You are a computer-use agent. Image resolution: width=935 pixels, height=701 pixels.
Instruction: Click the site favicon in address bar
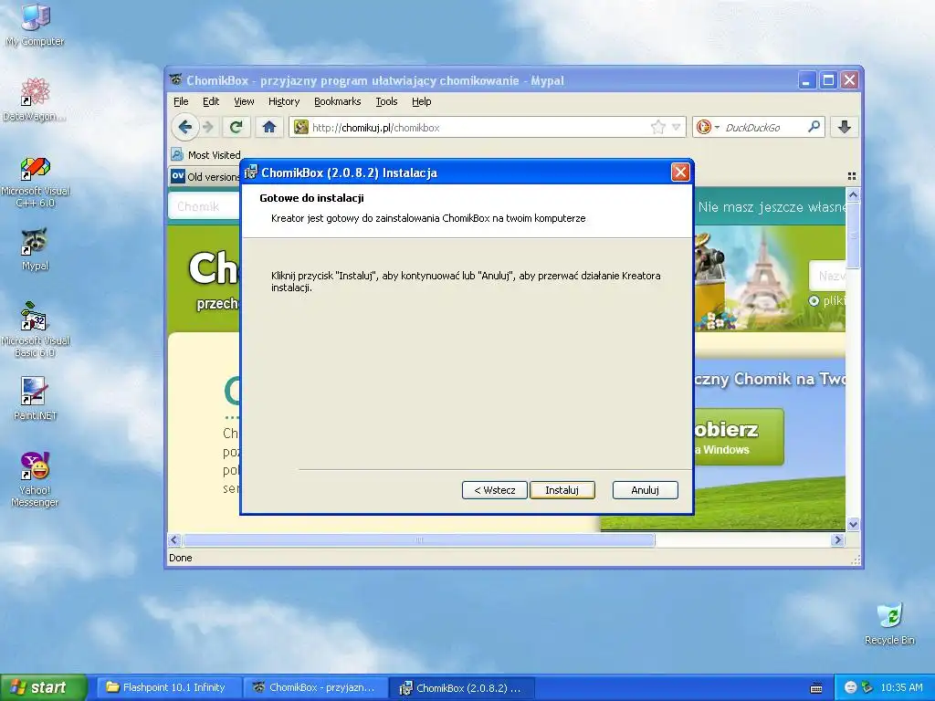click(x=301, y=127)
